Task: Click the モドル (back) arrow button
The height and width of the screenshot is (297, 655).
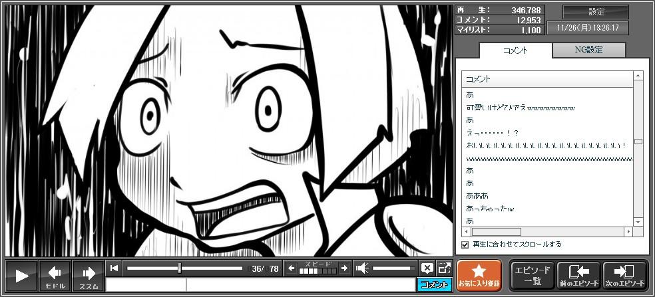Action: pos(55,276)
